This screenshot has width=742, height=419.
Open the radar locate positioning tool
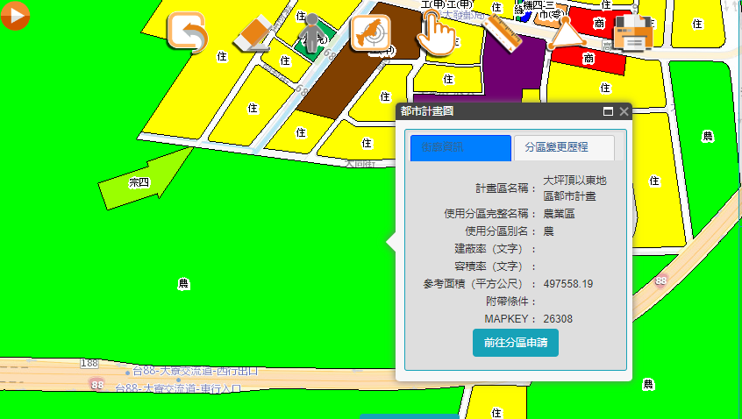point(370,34)
